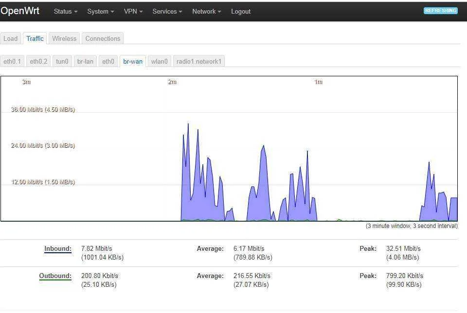Show traffic for tun0
The height and width of the screenshot is (313, 467).
click(x=62, y=61)
